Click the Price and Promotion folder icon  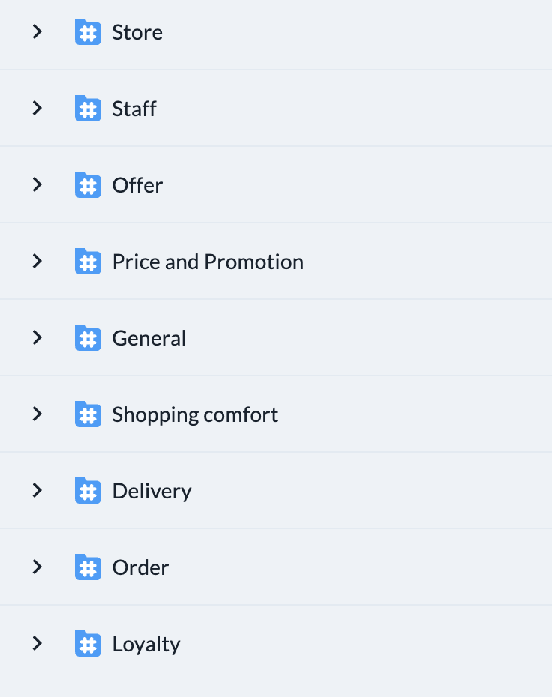tap(88, 262)
